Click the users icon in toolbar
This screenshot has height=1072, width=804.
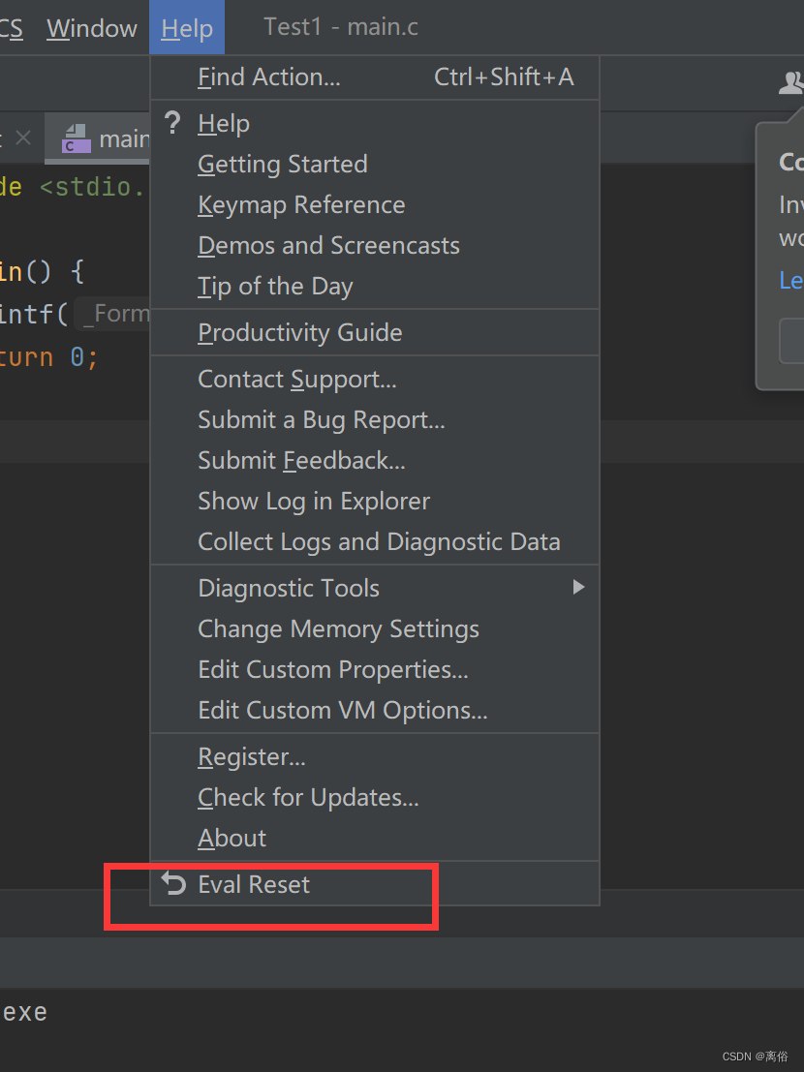coord(791,82)
